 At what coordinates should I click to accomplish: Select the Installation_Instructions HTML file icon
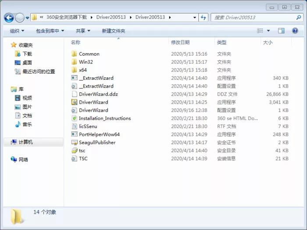click(x=74, y=118)
